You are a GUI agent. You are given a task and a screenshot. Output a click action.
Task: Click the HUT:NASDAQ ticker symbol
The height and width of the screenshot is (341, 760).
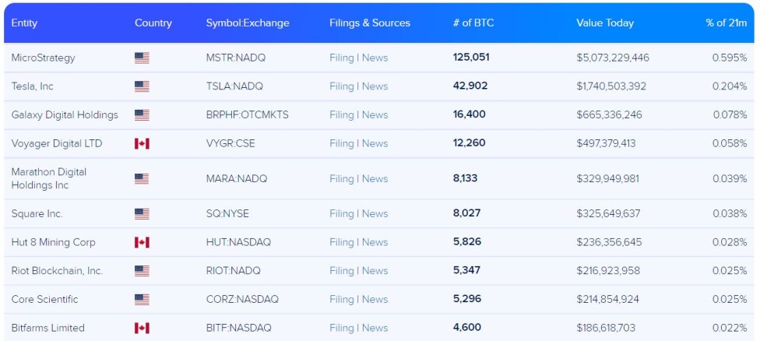(x=238, y=242)
